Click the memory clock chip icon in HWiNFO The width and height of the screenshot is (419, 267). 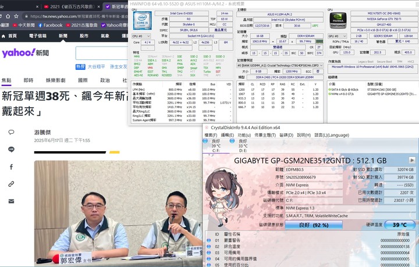tap(319, 41)
